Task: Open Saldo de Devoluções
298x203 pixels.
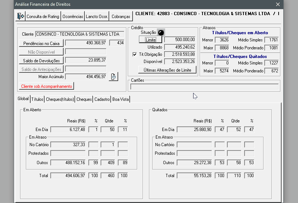Action: pos(41,60)
